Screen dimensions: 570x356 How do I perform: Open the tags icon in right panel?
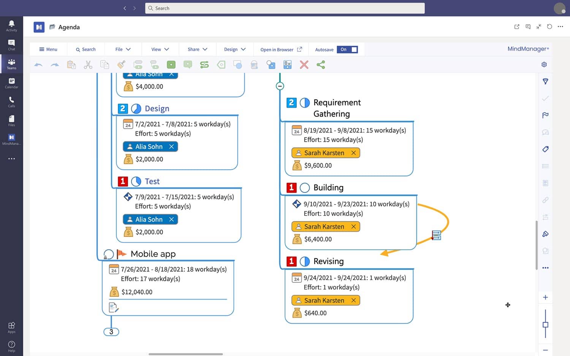coord(545,149)
